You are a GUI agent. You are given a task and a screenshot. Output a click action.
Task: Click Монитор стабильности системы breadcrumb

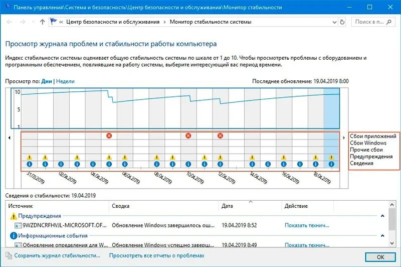[211, 22]
